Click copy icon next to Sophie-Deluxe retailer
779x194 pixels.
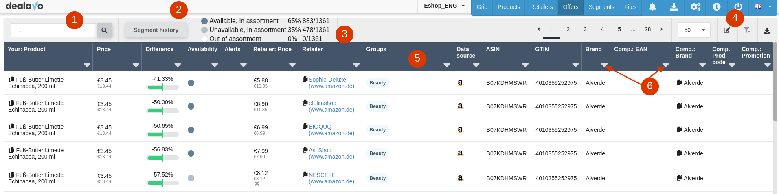coord(305,79)
